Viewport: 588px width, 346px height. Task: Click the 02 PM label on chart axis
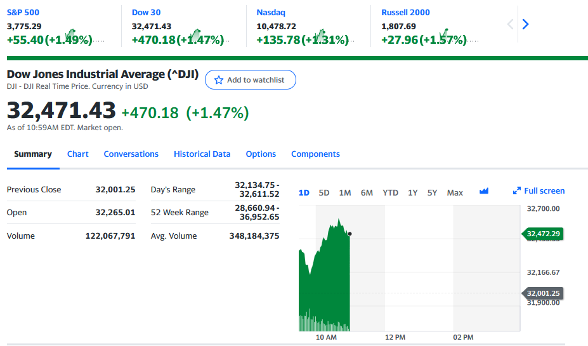463,337
